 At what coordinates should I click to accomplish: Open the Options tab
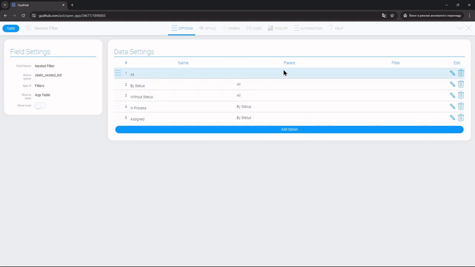pyautogui.click(x=182, y=28)
